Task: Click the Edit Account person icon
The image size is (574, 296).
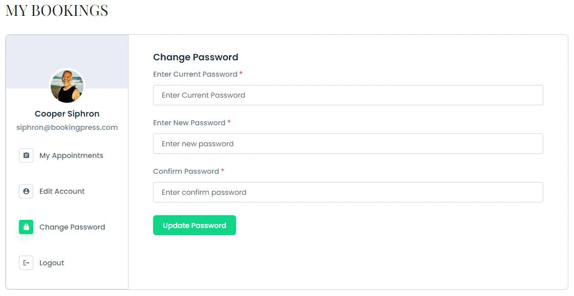Action: click(x=26, y=191)
